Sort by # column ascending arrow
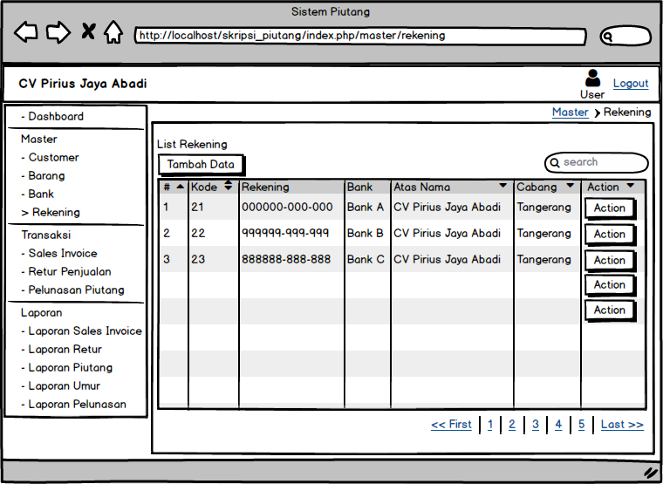The image size is (663, 484). pyautogui.click(x=181, y=187)
